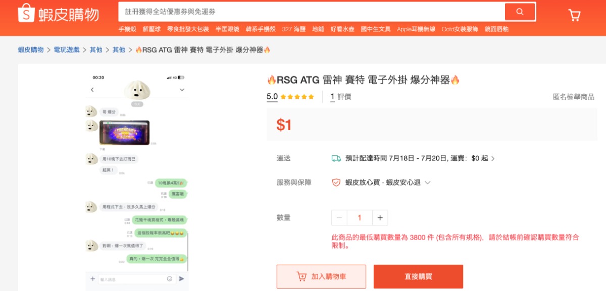
Task: Select suggested keyword 零食批發大包裝
Action: [188, 29]
